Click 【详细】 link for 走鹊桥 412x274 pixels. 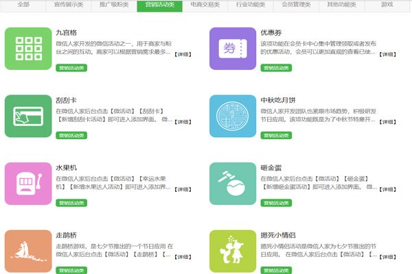tap(183, 257)
